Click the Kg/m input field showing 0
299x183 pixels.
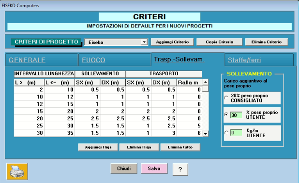(236, 133)
